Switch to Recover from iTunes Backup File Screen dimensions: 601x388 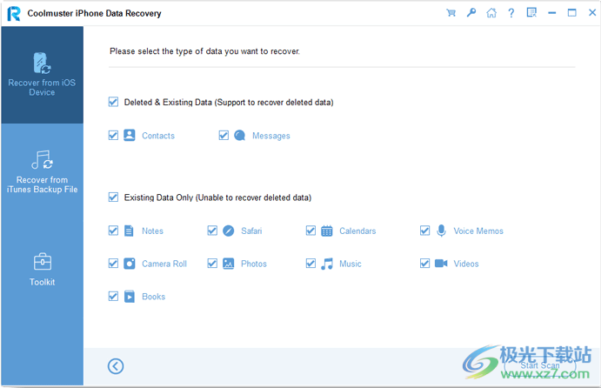[x=42, y=172]
